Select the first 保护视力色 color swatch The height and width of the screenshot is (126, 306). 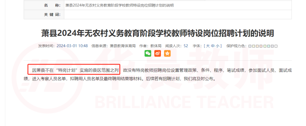(x=250, y=46)
